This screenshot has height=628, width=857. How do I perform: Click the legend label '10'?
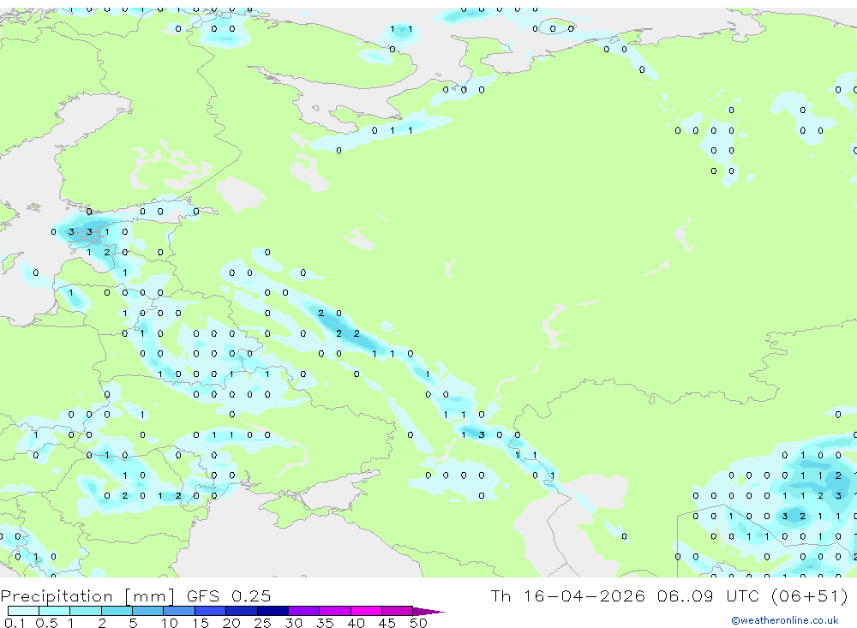(169, 623)
